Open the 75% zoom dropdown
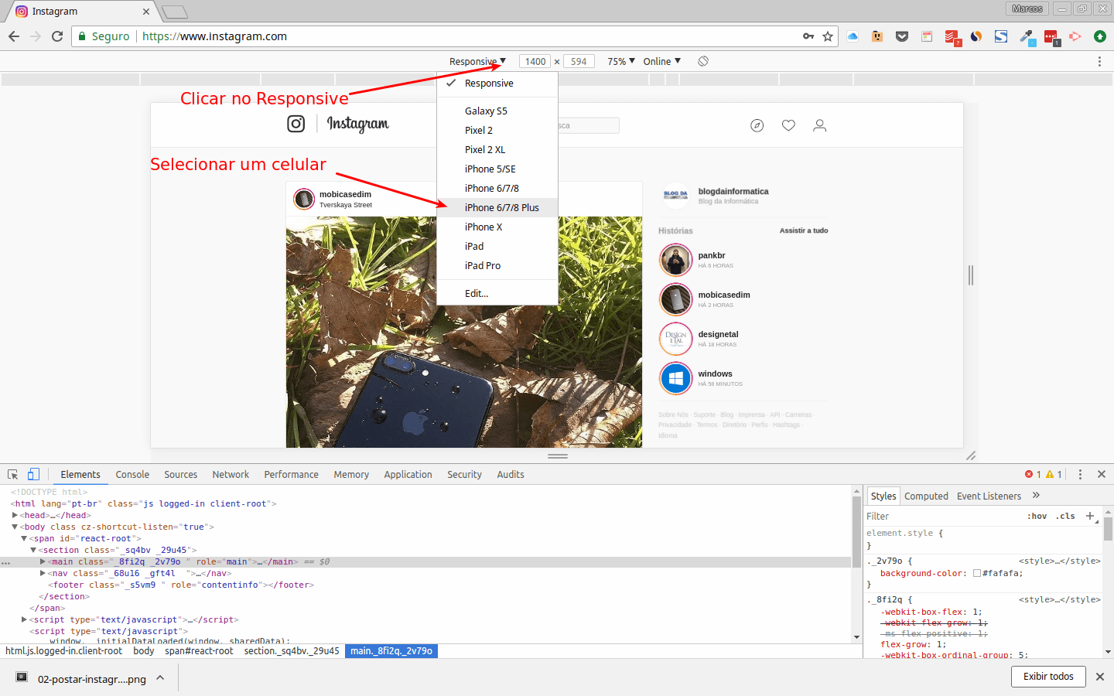The width and height of the screenshot is (1114, 696). [x=620, y=61]
